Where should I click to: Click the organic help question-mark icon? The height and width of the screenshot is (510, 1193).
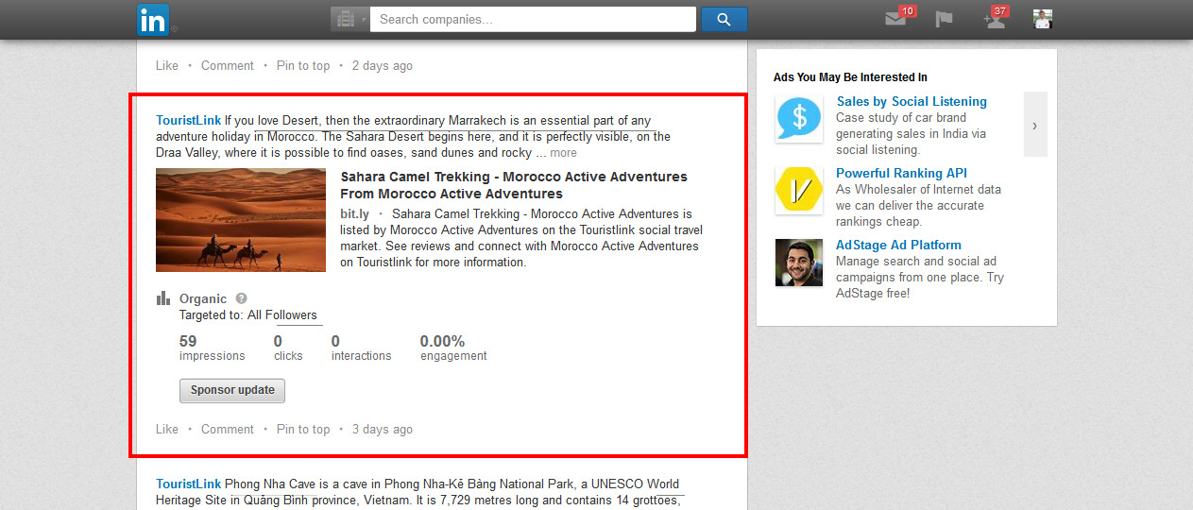pos(241,298)
